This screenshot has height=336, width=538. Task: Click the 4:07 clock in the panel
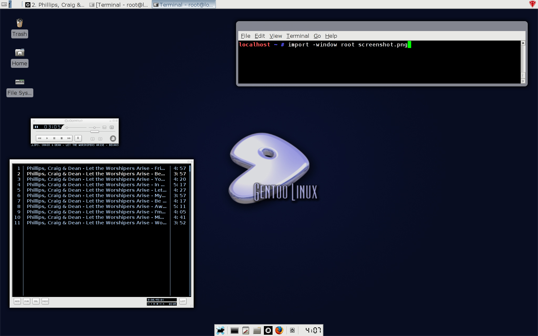click(313, 330)
